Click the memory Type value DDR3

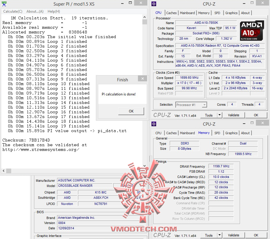pyautogui.click(x=185, y=143)
